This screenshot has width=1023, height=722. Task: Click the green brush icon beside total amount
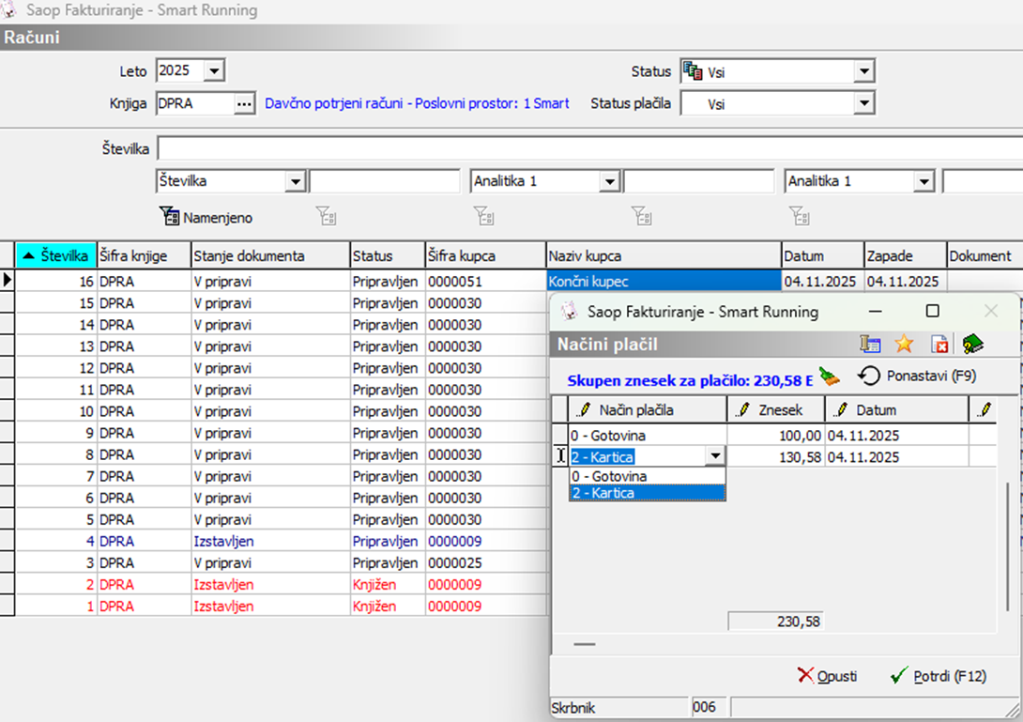click(830, 377)
